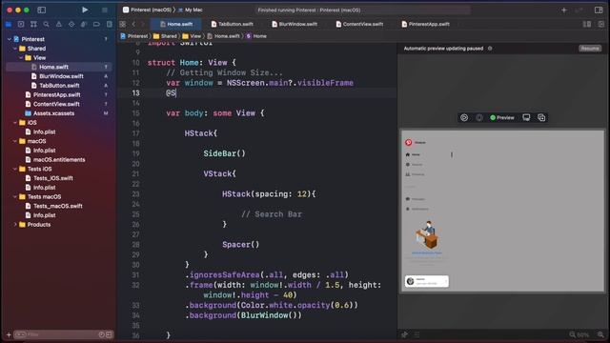This screenshot has height=343, width=610.
Task: Toggle the navigator sidebar icon
Action: [x=42, y=10]
